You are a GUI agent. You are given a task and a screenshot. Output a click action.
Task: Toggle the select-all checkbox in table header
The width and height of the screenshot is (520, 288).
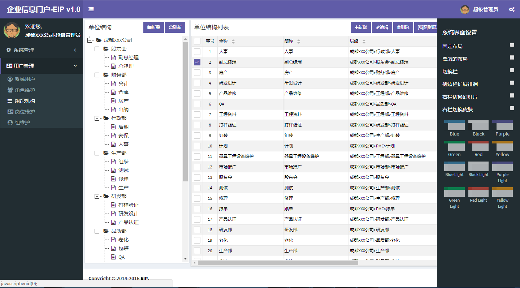[x=197, y=41]
